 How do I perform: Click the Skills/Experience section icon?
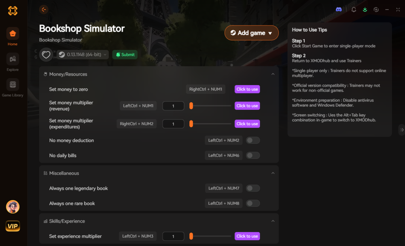click(x=45, y=221)
